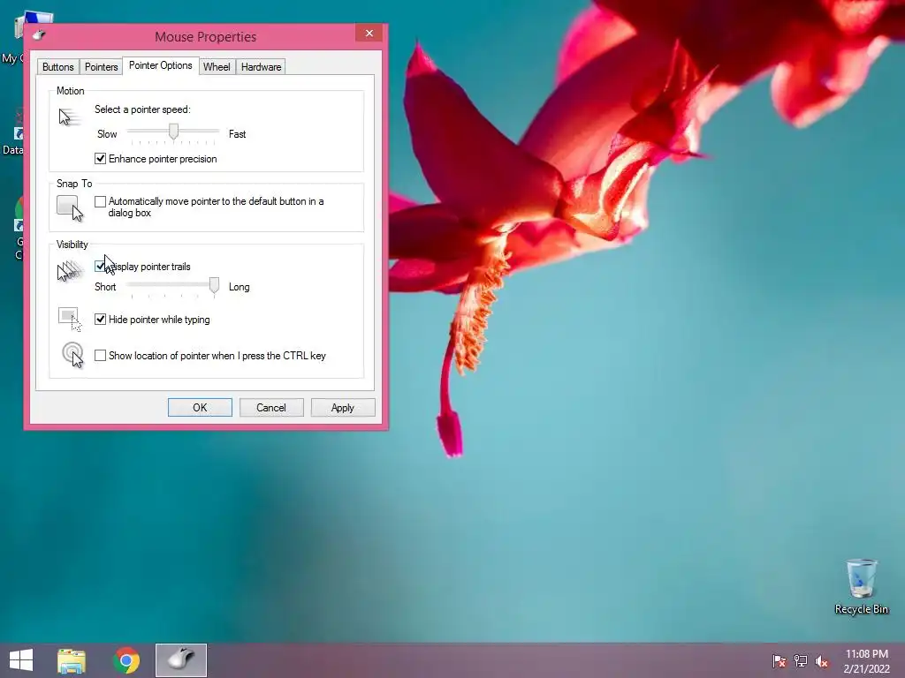Click the Mouse Properties title bar mouse icon

[x=39, y=35]
